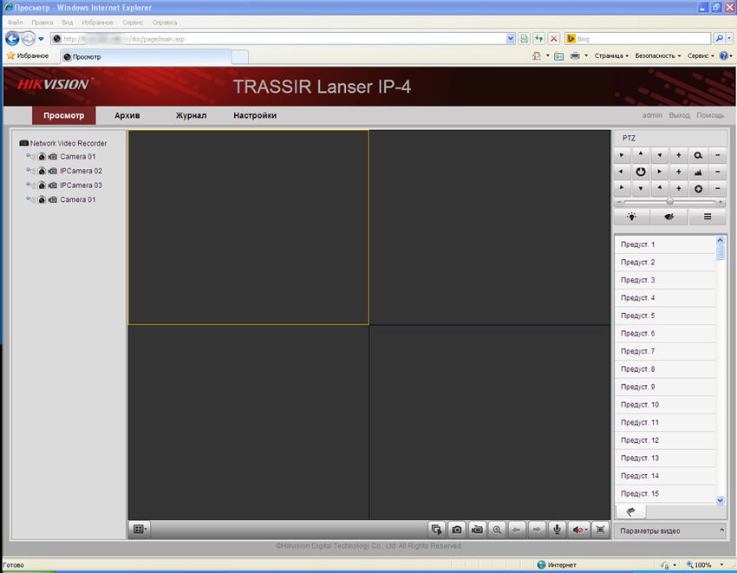
Task: Click the Помощь help link
Action: point(710,115)
